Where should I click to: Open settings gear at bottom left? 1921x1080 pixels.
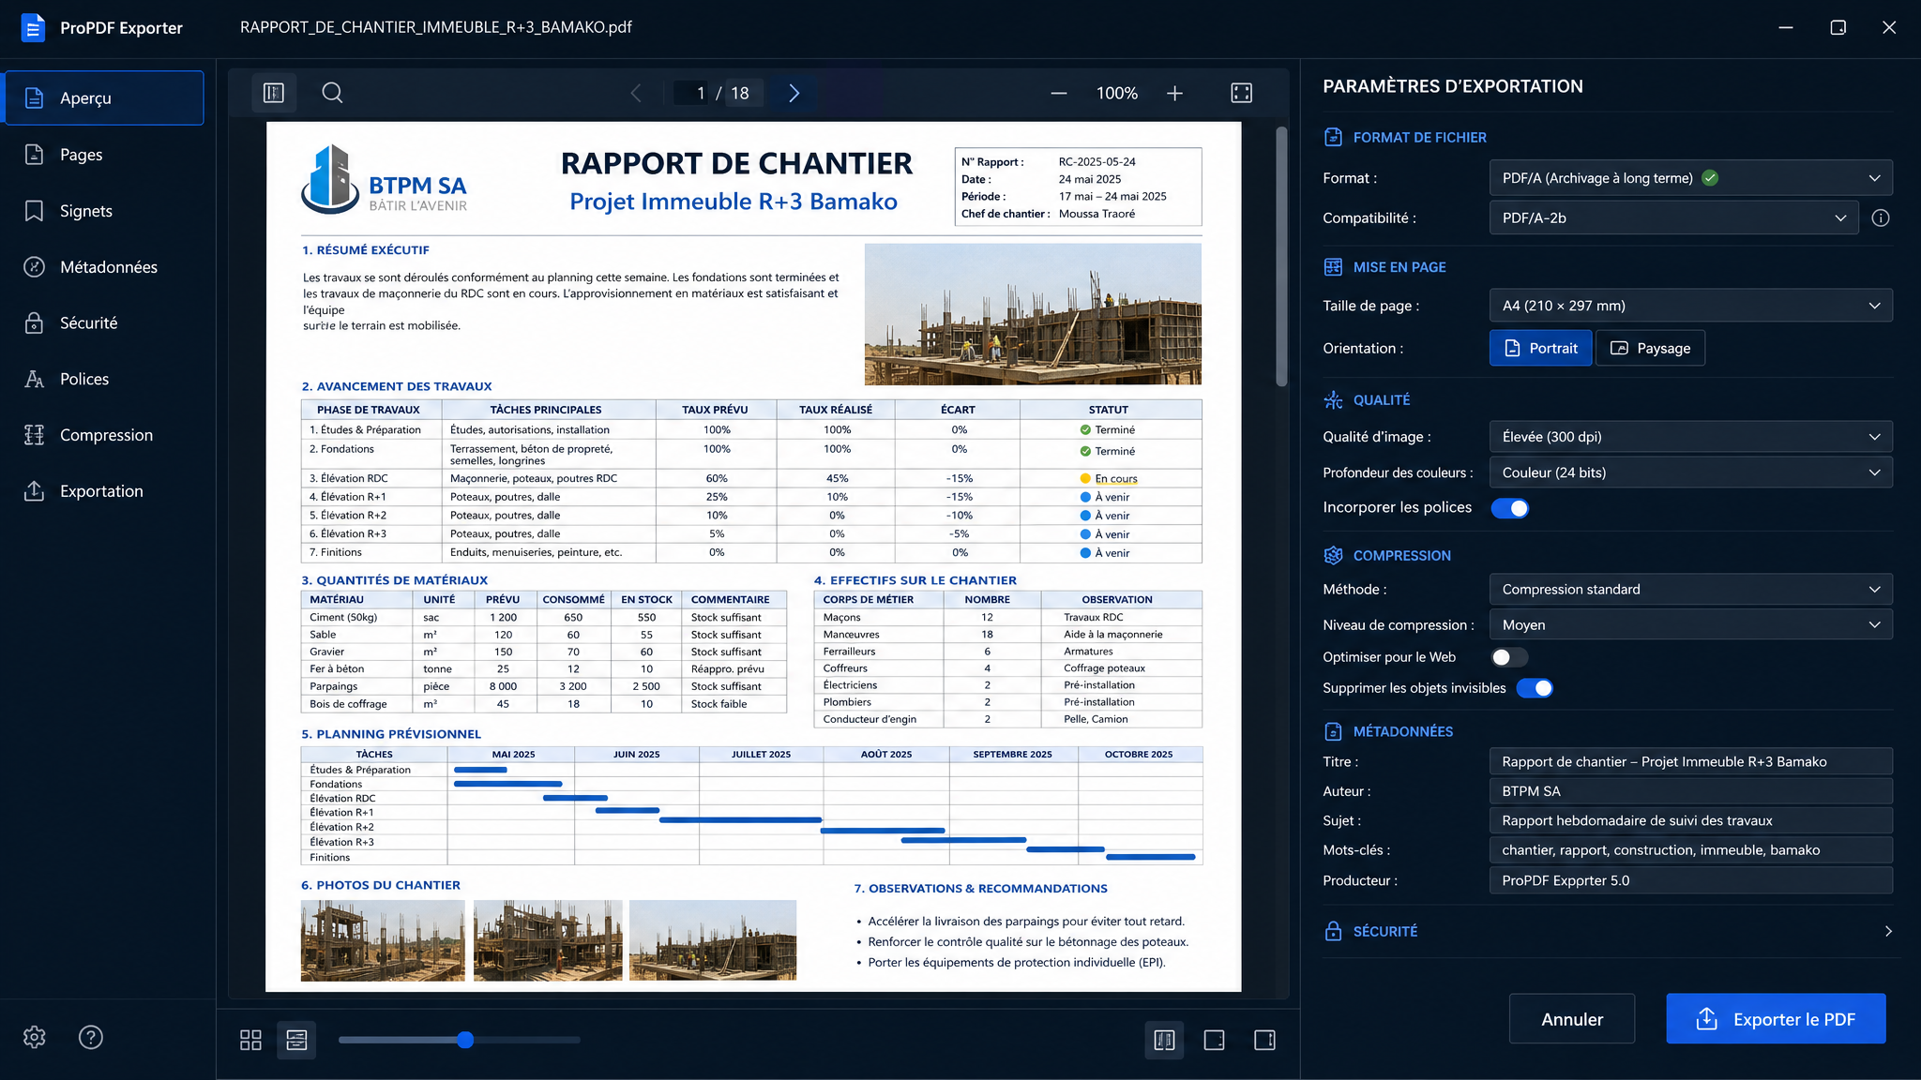(x=35, y=1037)
